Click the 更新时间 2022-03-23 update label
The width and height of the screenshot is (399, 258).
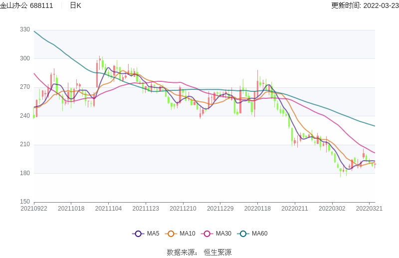365,5
